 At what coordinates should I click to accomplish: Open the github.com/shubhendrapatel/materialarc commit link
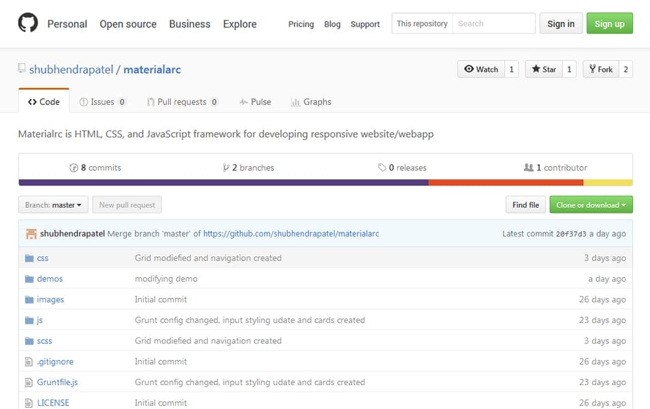click(291, 234)
